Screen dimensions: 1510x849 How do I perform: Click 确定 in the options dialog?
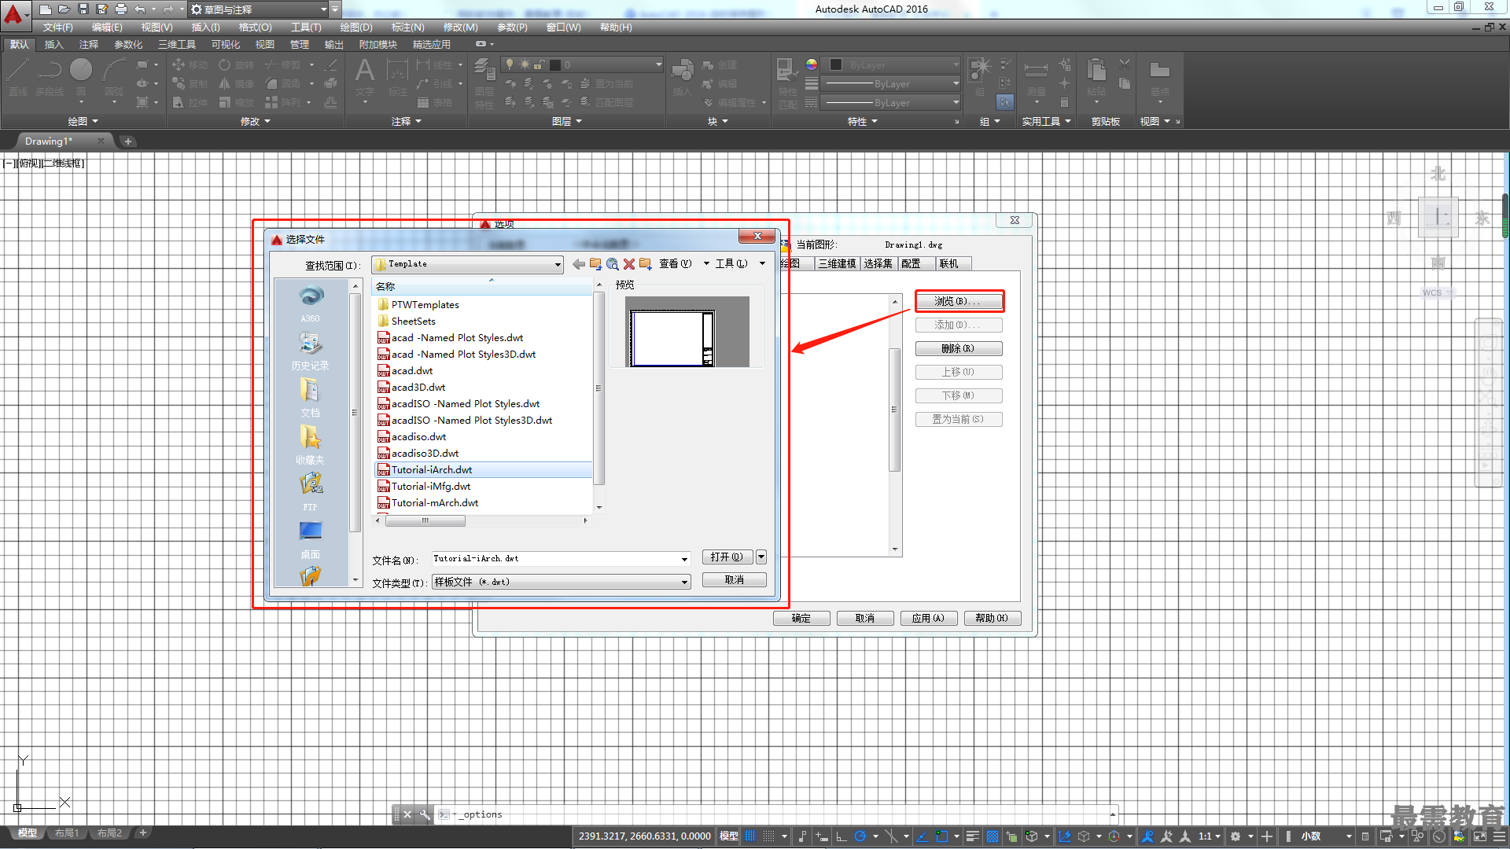click(x=801, y=619)
